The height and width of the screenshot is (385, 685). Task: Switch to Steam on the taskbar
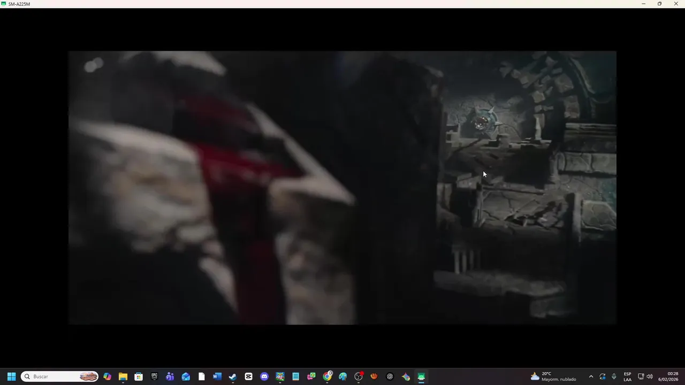233,376
